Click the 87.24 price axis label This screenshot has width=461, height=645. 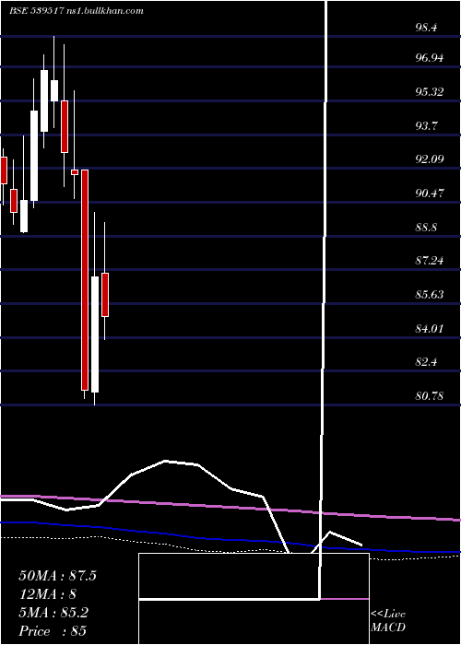pos(430,261)
